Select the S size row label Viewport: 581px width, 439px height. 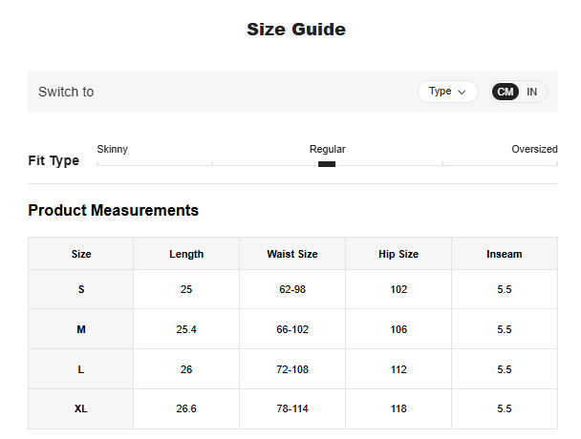tap(81, 289)
